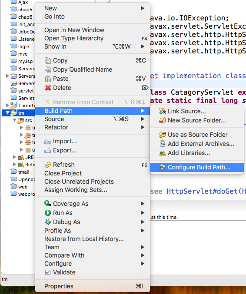This screenshot has height=294, width=246.
Task: Choose Assign Working Sets
Action: tap(93, 190)
